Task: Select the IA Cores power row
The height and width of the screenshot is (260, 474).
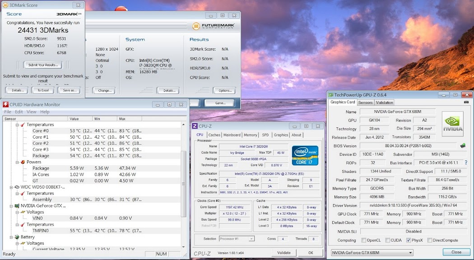Action: [x=92, y=174]
